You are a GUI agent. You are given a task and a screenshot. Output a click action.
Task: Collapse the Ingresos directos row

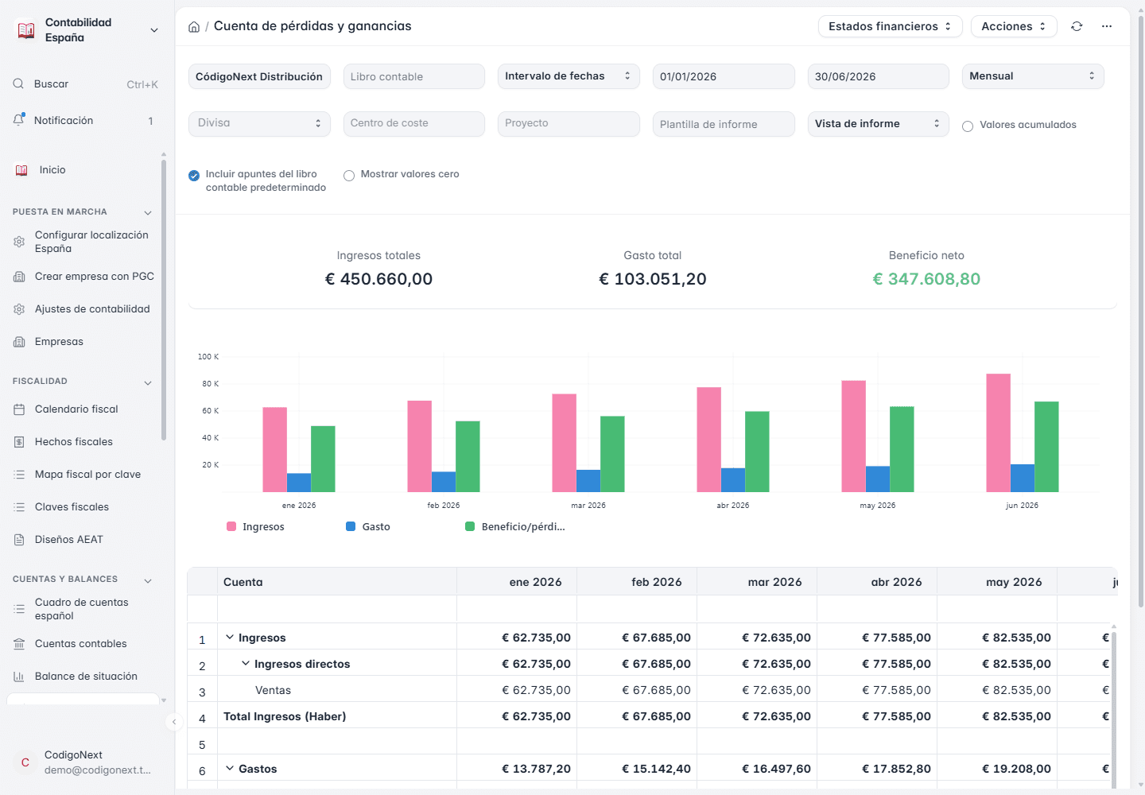[246, 663]
